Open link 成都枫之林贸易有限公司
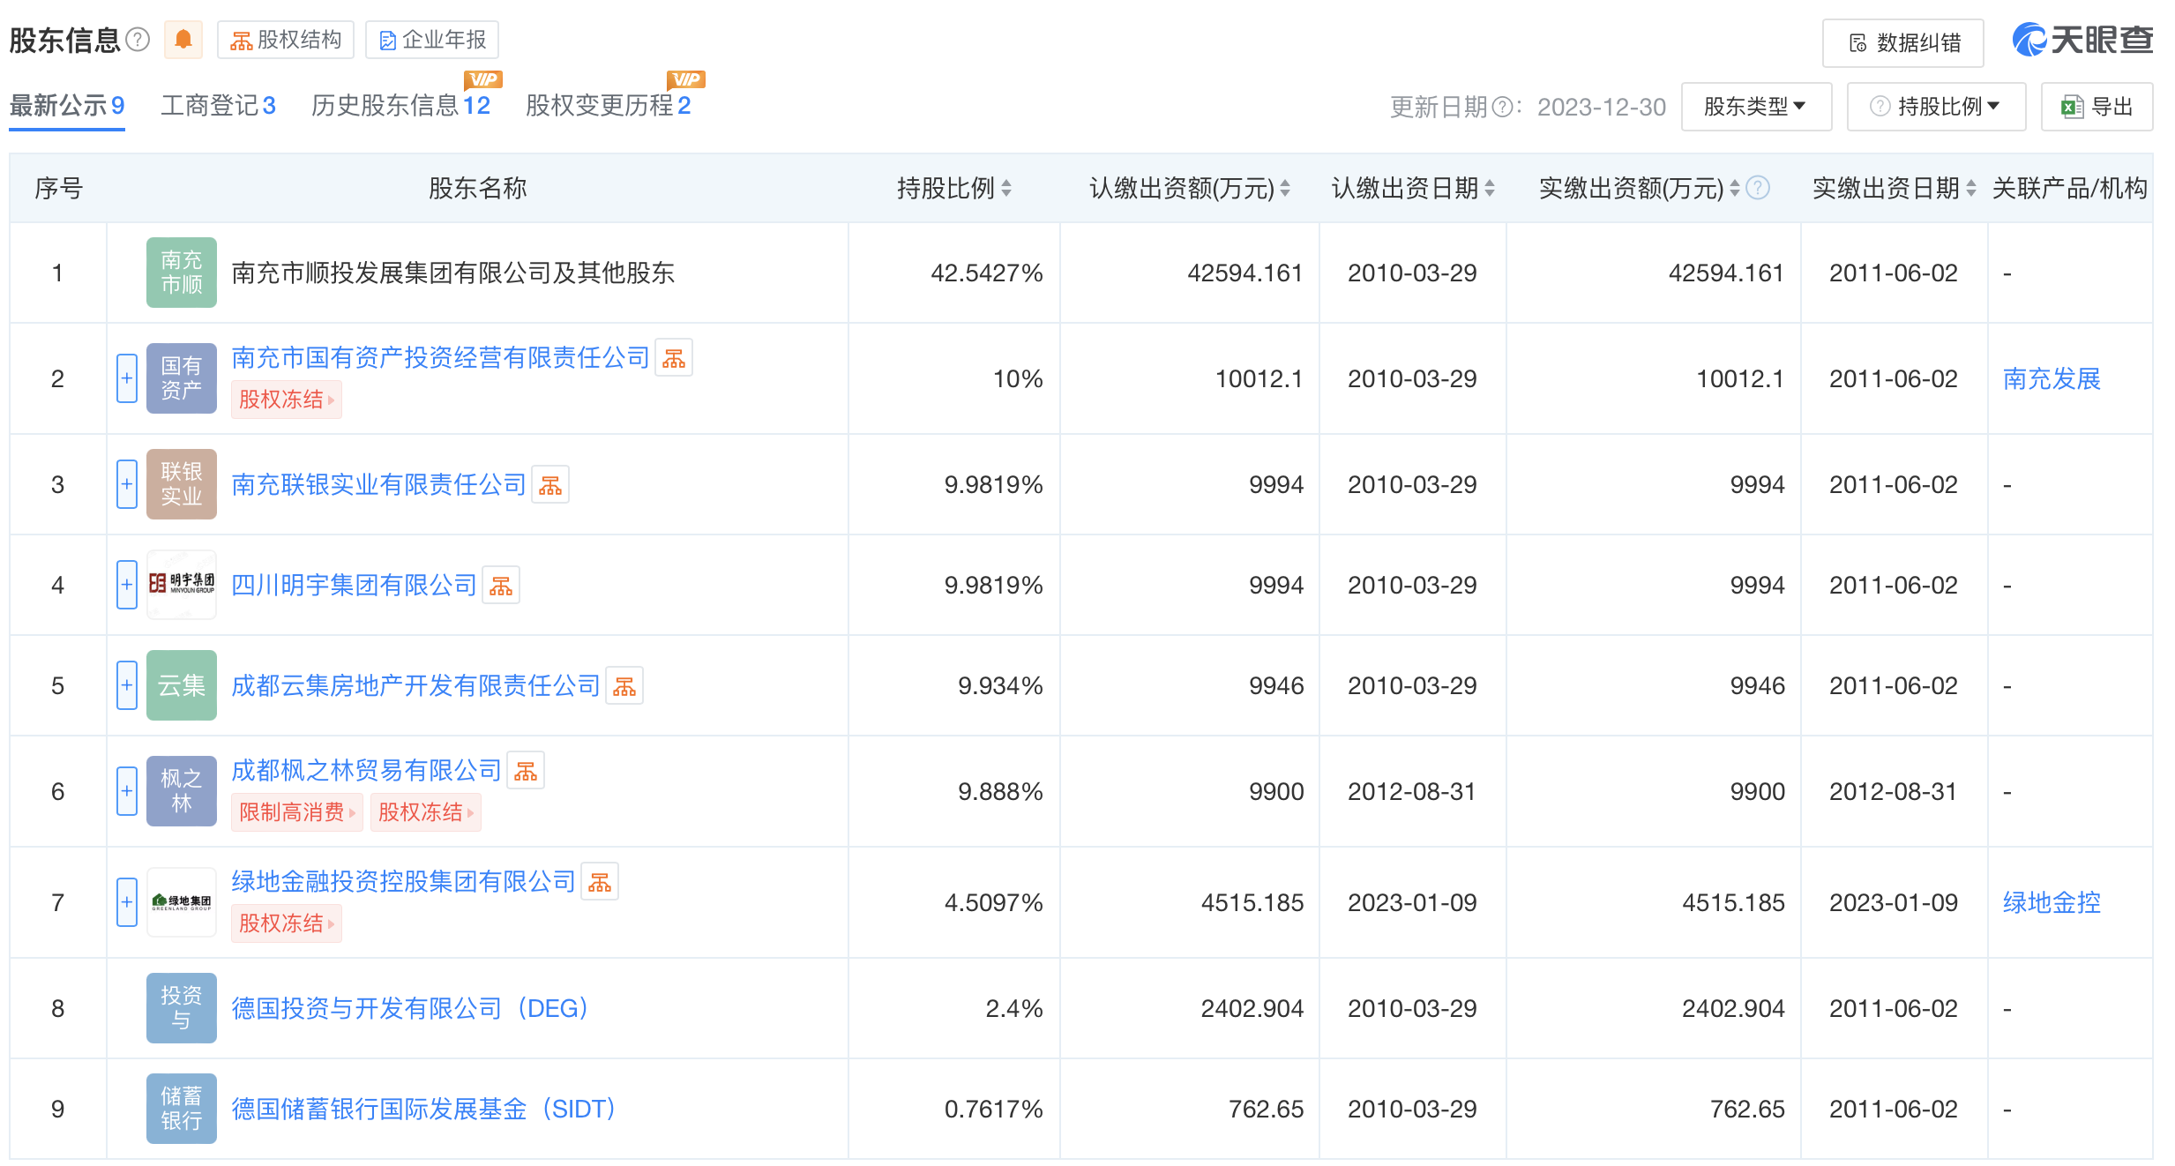This screenshot has width=2175, height=1166. coord(366,770)
